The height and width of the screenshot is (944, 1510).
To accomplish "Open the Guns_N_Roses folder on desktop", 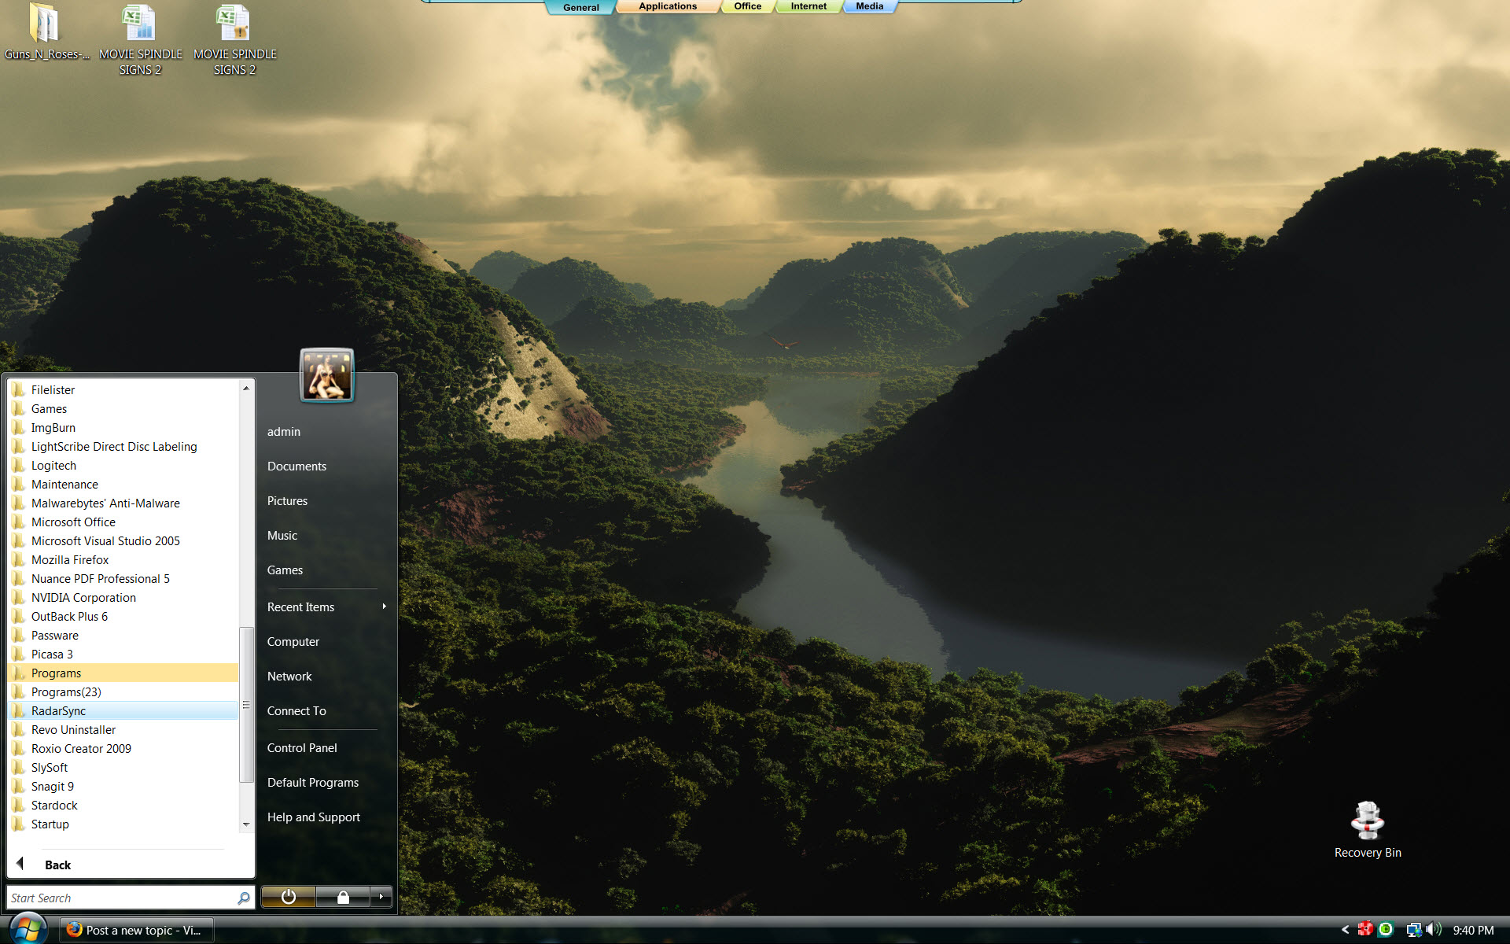I will (x=45, y=31).
